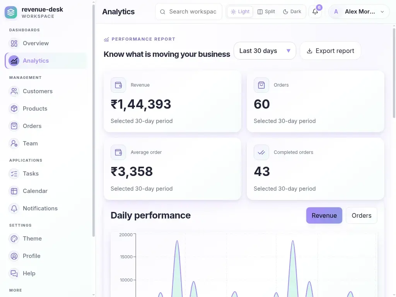The image size is (396, 297).
Task: Open the Tasks menu item
Action: (46, 174)
